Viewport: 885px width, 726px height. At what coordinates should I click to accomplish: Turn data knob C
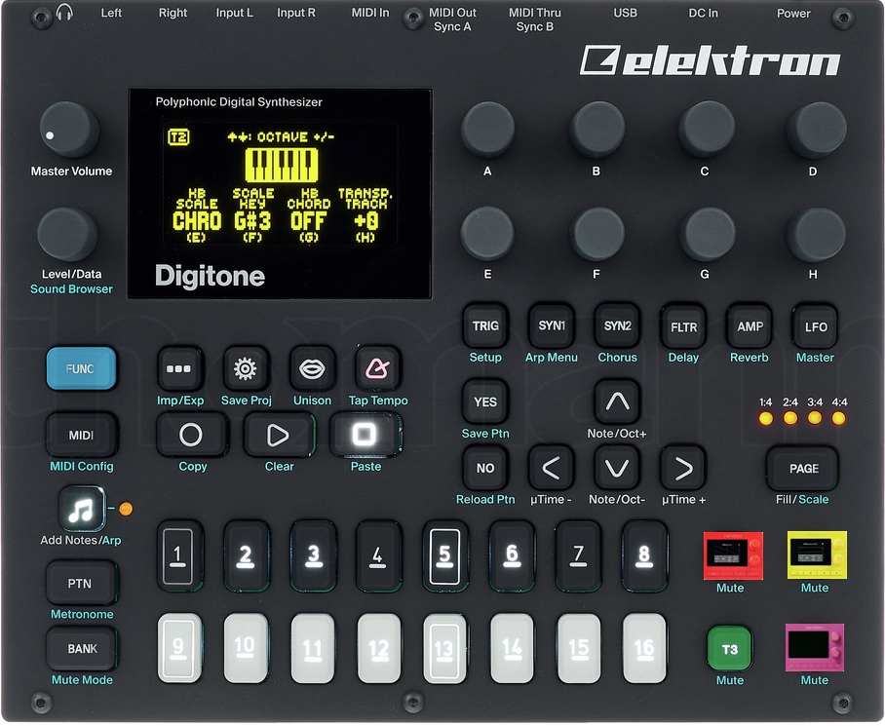point(706,130)
